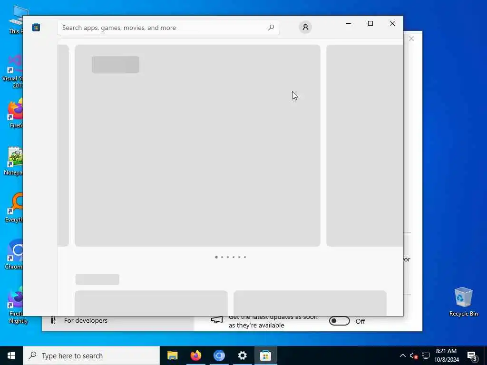Click the For developers tools icon

53,320
